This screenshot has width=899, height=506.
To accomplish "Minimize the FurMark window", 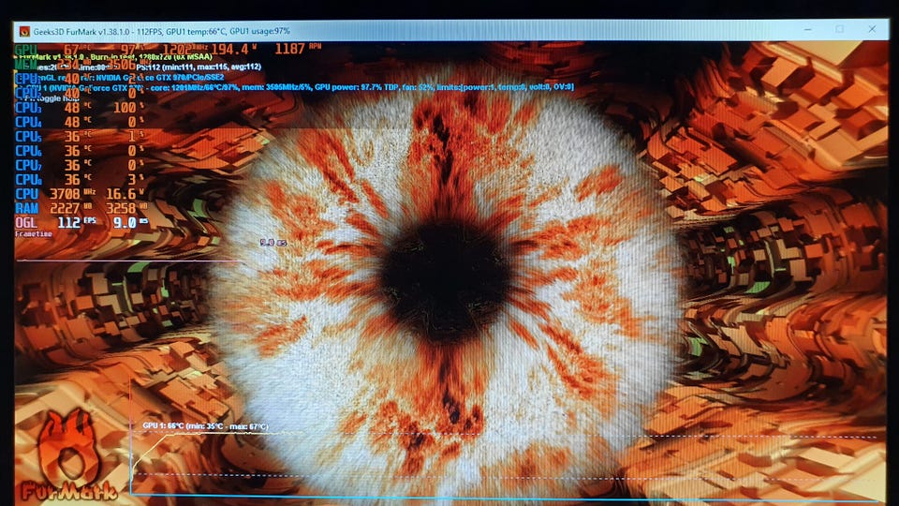I will (808, 29).
